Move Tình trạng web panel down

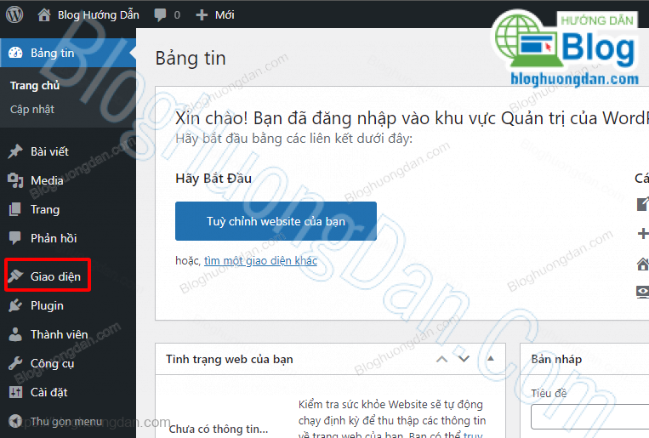464,359
